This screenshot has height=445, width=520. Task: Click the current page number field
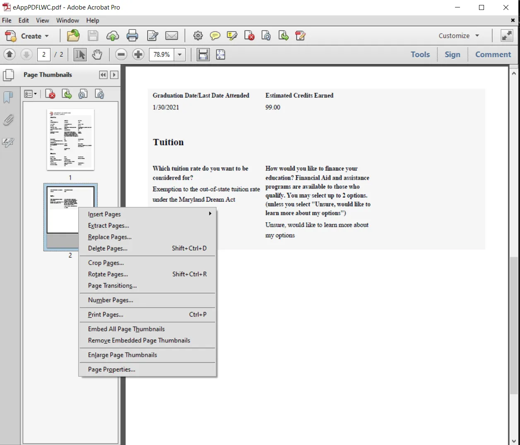[x=44, y=54]
